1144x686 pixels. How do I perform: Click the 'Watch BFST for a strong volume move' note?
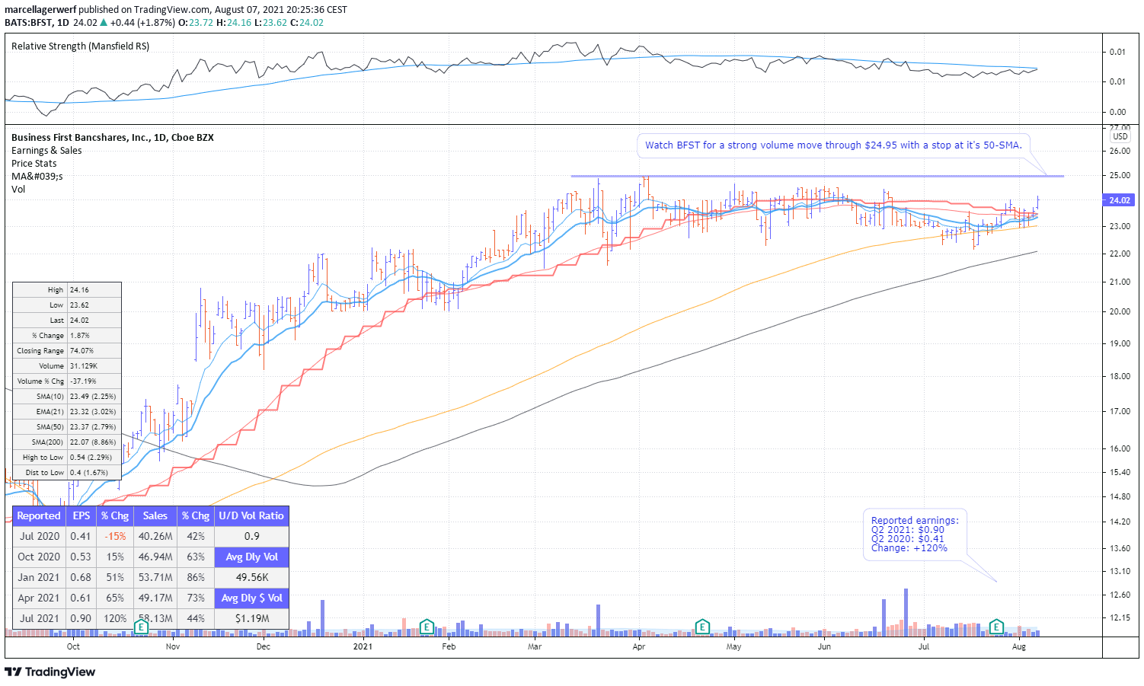[833, 145]
